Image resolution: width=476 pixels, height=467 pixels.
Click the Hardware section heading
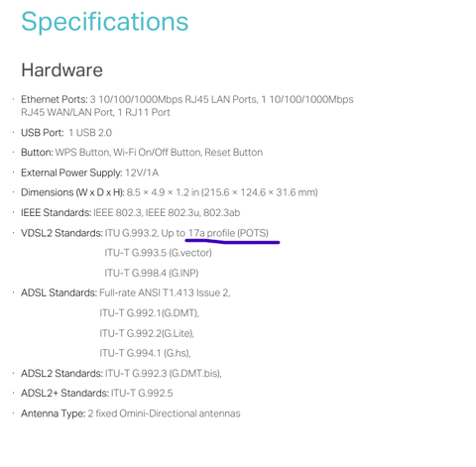click(x=61, y=70)
